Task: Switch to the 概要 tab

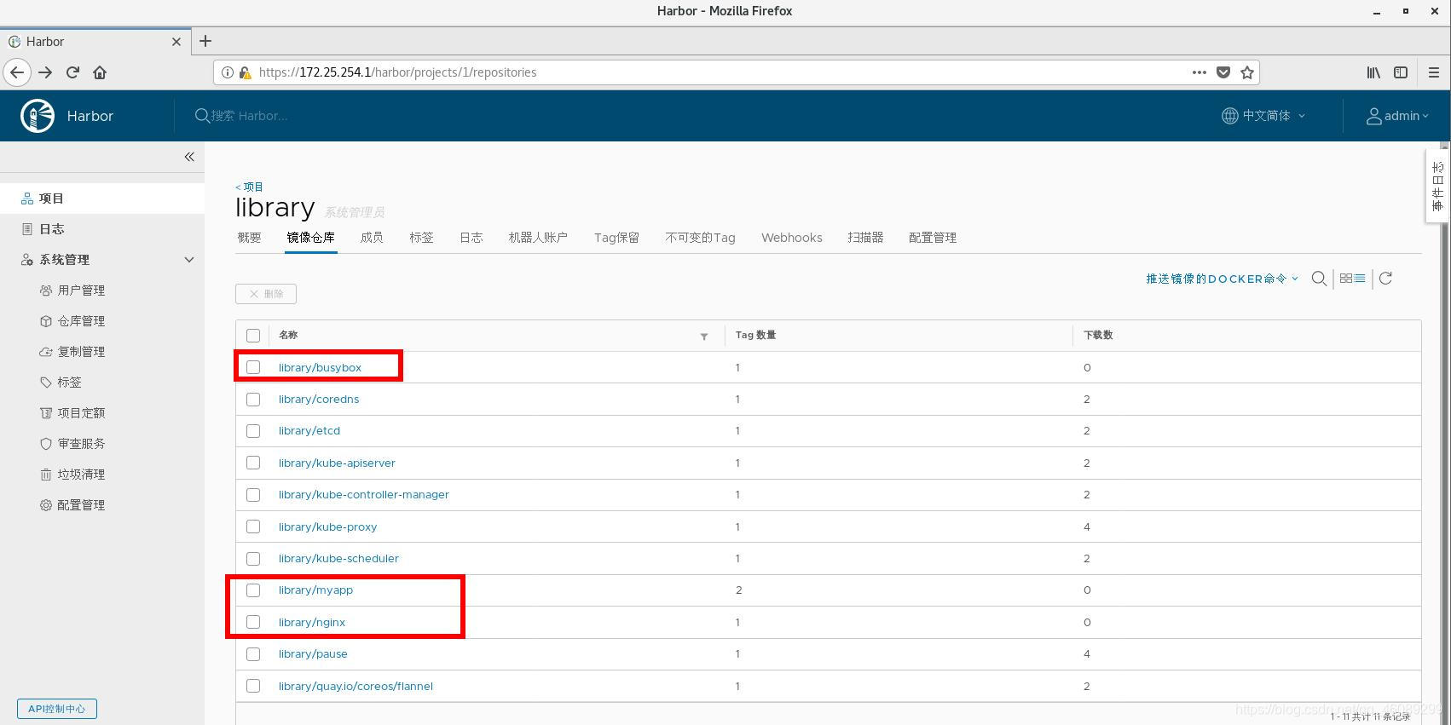Action: click(249, 238)
